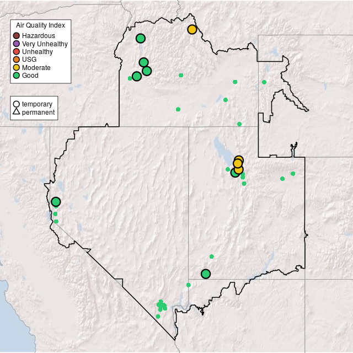Click the uppermost yellow marker beside the lake

tap(238, 160)
